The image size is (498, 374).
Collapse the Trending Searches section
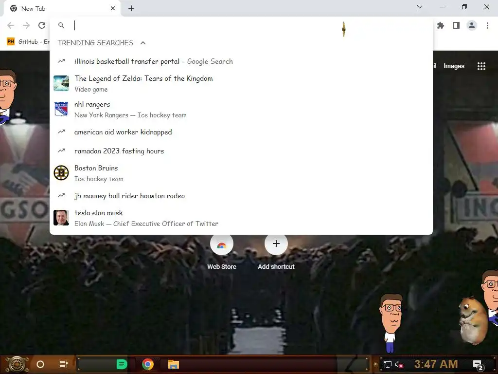point(143,43)
